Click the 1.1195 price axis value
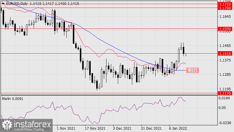The image size is (234, 132). [x=225, y=89]
